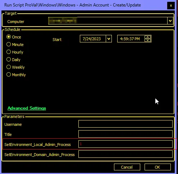This screenshot has height=174, width=178.
Task: Click into the Username parameter field
Action: [125, 124]
